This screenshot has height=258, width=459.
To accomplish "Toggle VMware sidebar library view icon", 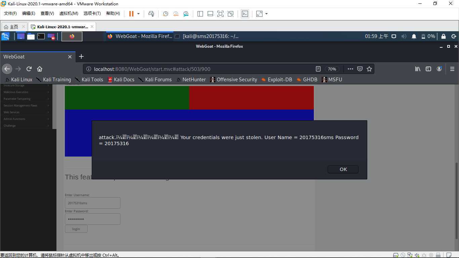I will 200,14.
